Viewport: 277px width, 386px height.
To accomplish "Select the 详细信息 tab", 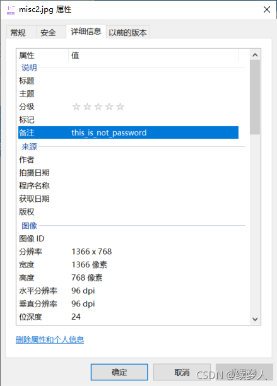I will (86, 32).
